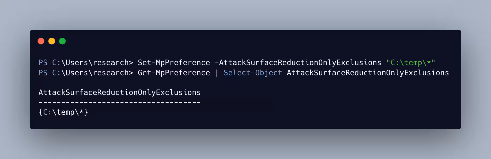
Task: Click the green quoted "C:\temp\*" string
Action: point(411,63)
